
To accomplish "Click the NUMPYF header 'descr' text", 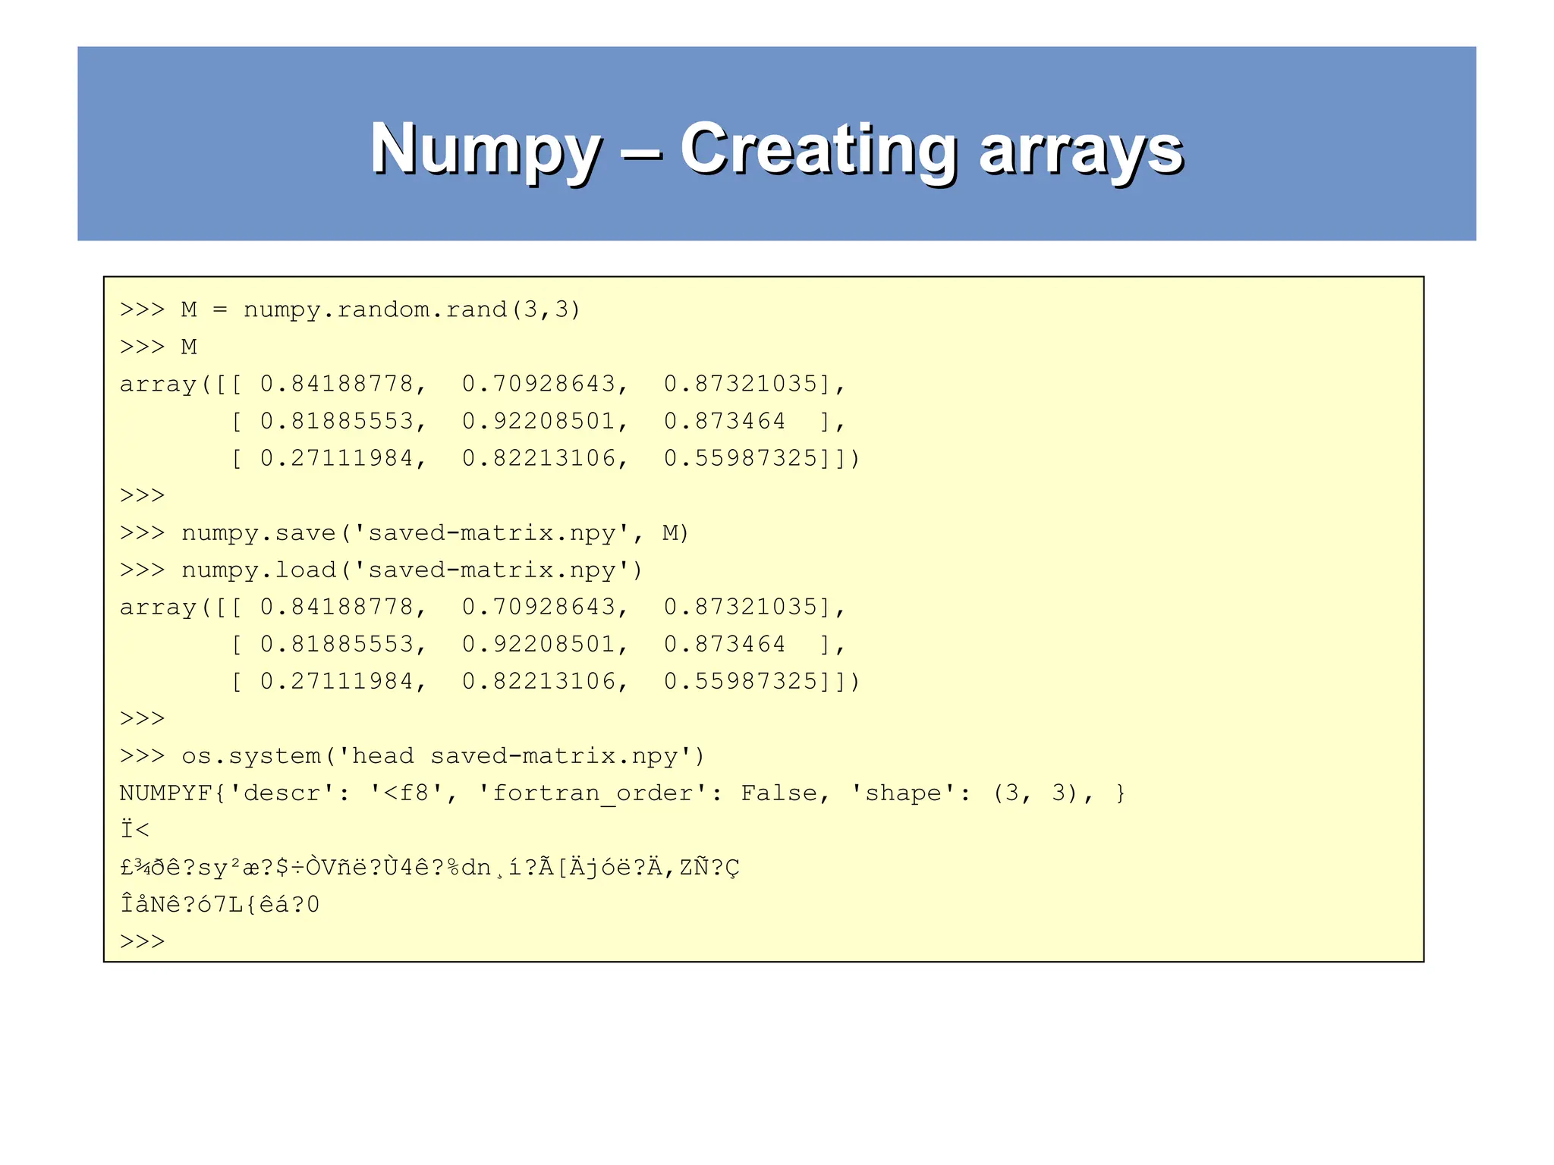I will pos(281,793).
